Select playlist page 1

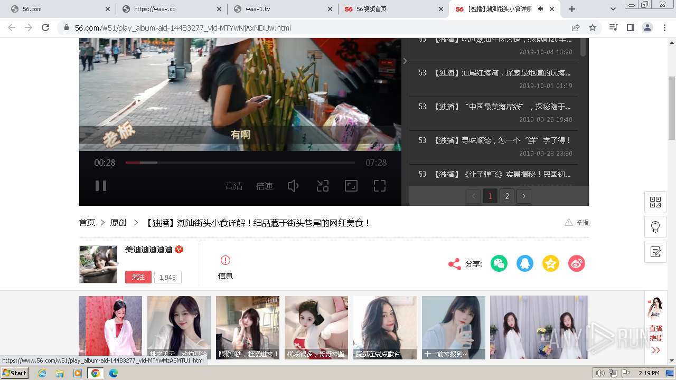[490, 196]
